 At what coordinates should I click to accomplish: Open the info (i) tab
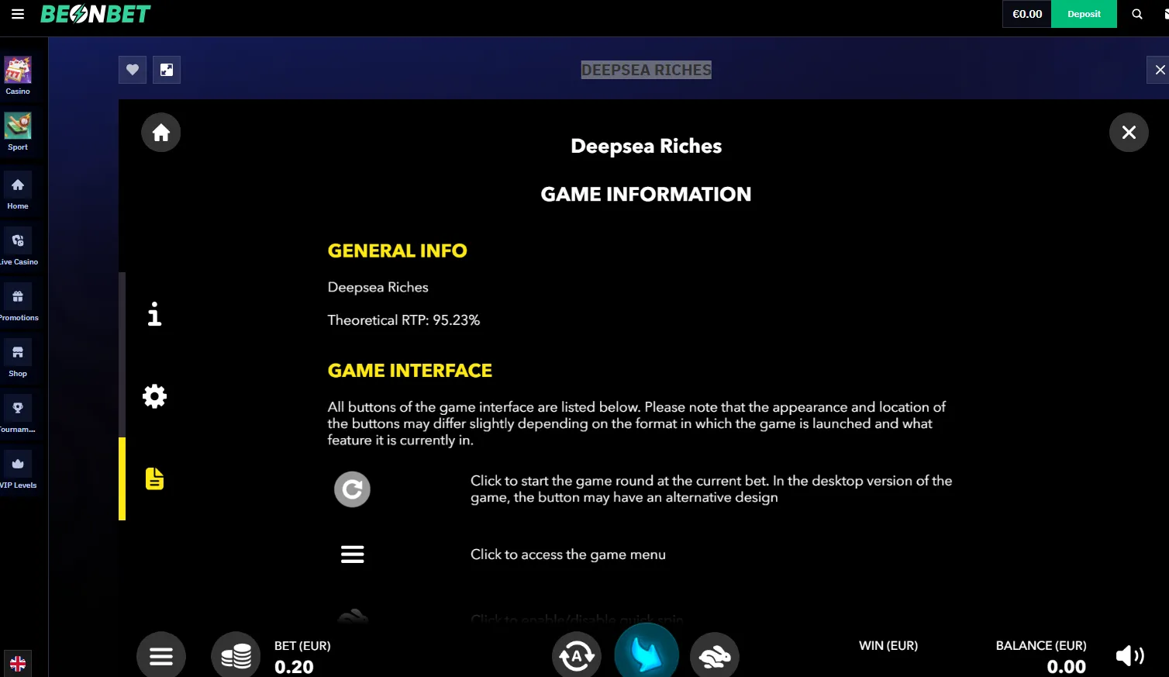click(155, 314)
